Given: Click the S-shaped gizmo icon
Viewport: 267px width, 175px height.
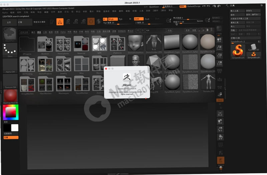Looking at the screenshot, I should [98, 21].
